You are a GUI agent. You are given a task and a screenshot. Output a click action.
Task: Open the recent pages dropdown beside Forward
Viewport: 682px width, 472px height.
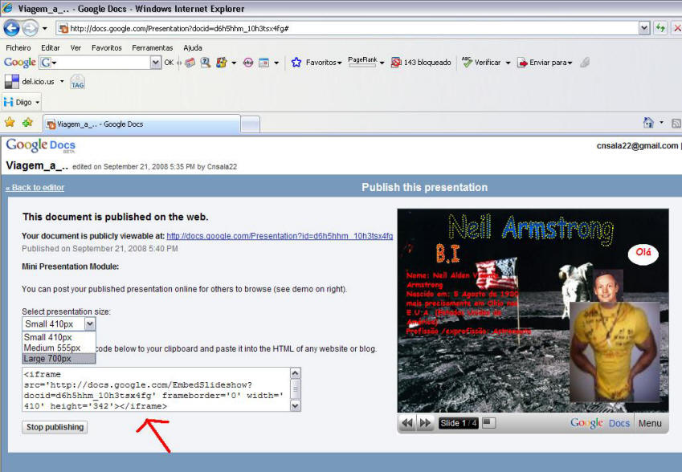pos(45,29)
